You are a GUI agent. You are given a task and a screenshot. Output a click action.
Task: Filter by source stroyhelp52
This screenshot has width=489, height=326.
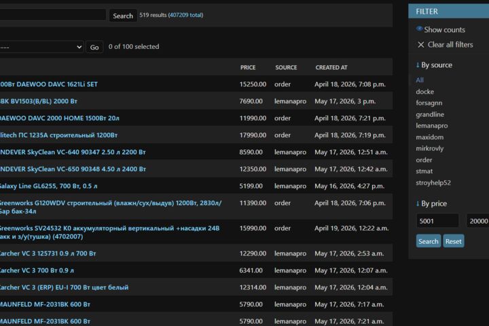[x=433, y=183]
